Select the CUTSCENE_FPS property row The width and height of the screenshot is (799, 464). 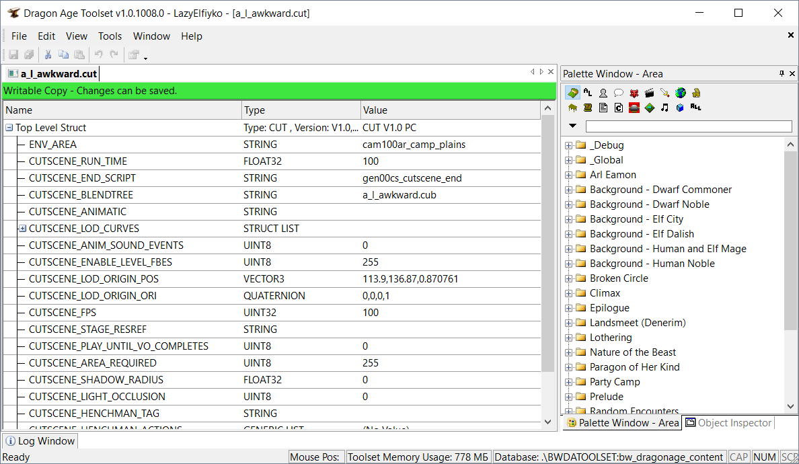[x=272, y=313]
